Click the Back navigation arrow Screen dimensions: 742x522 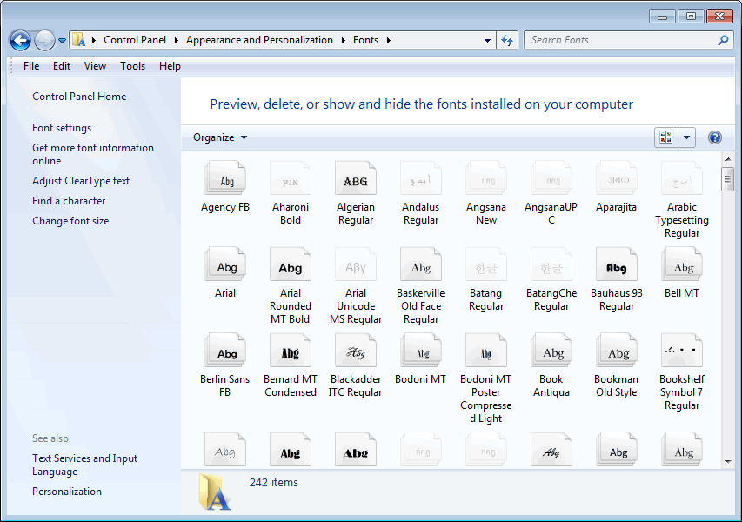point(20,40)
